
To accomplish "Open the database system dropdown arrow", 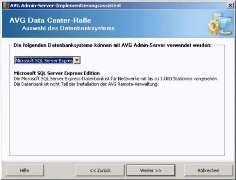I will click(77, 60).
